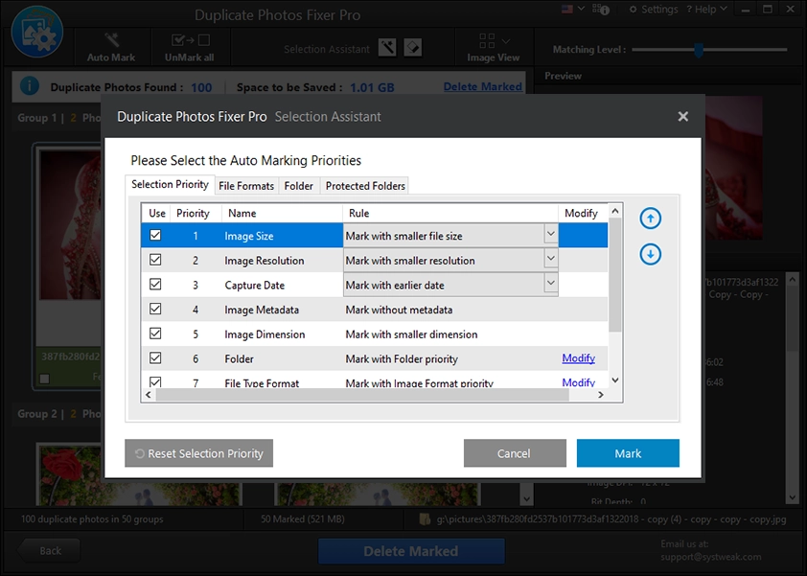Uncheck the Image Metadata rule checkbox
807x576 pixels.
click(x=155, y=309)
